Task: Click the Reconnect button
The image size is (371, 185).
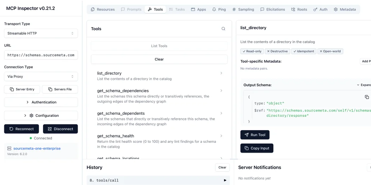Action: tap(22, 129)
